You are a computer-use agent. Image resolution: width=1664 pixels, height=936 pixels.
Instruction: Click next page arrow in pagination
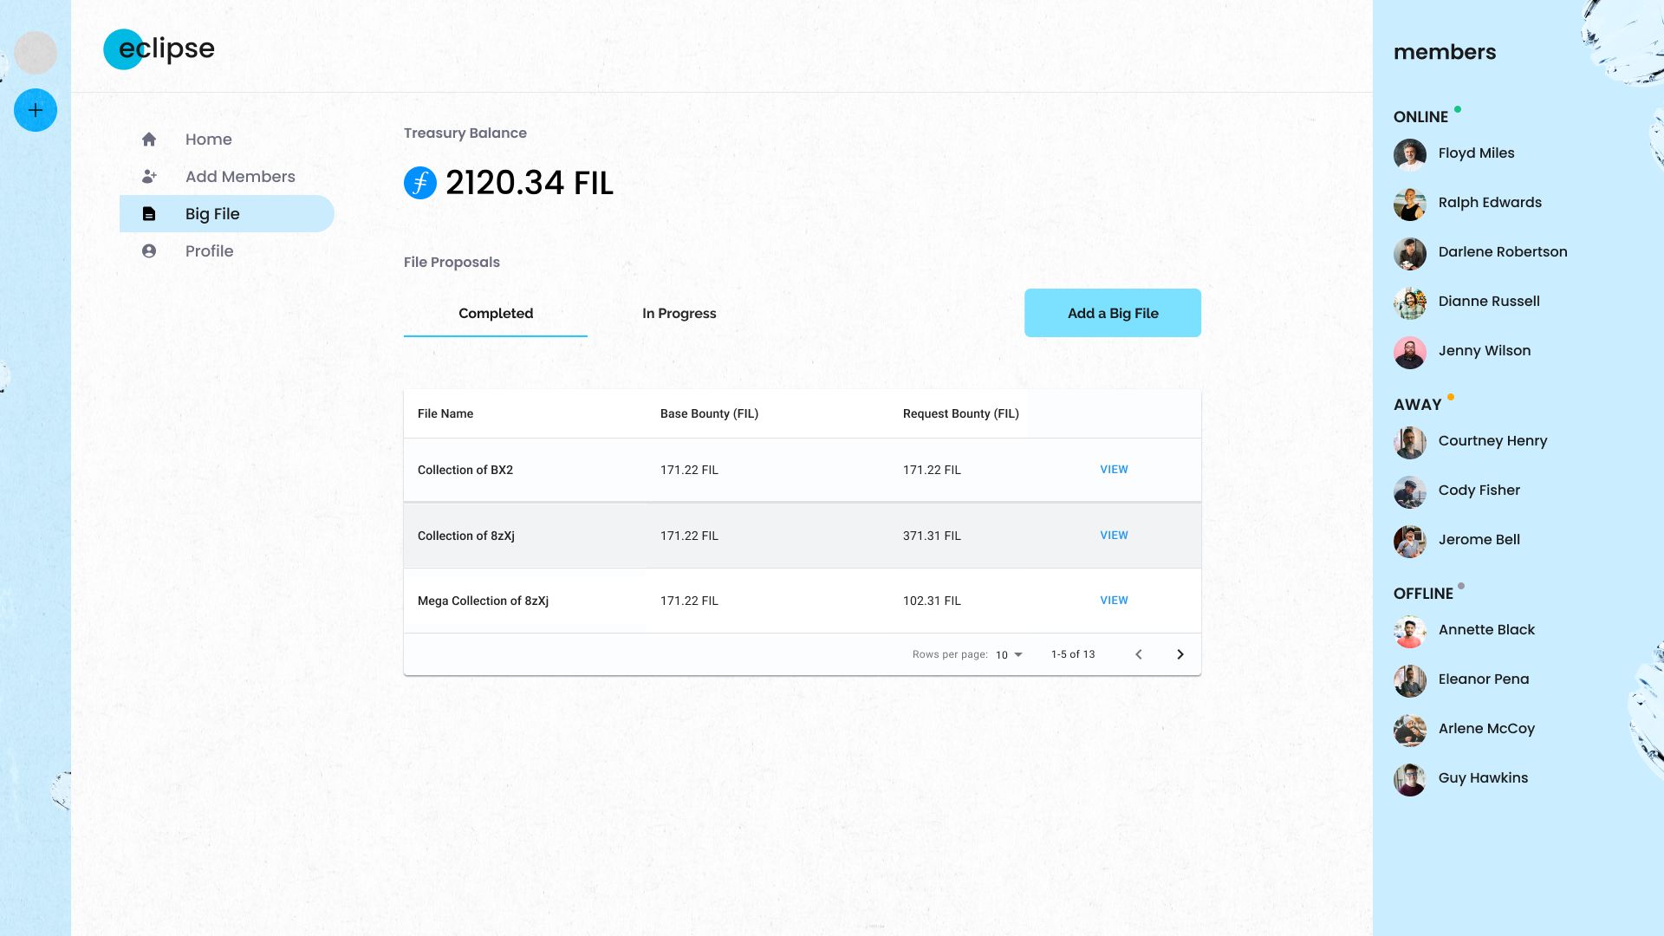pos(1180,653)
